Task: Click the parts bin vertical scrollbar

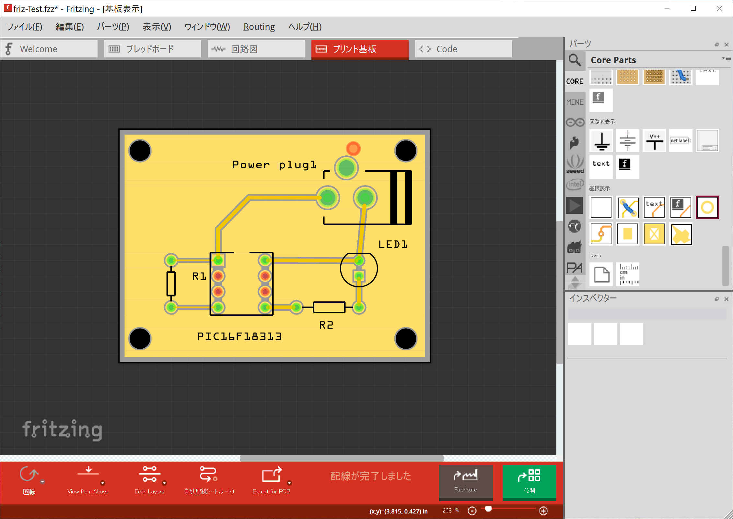Action: point(726,266)
